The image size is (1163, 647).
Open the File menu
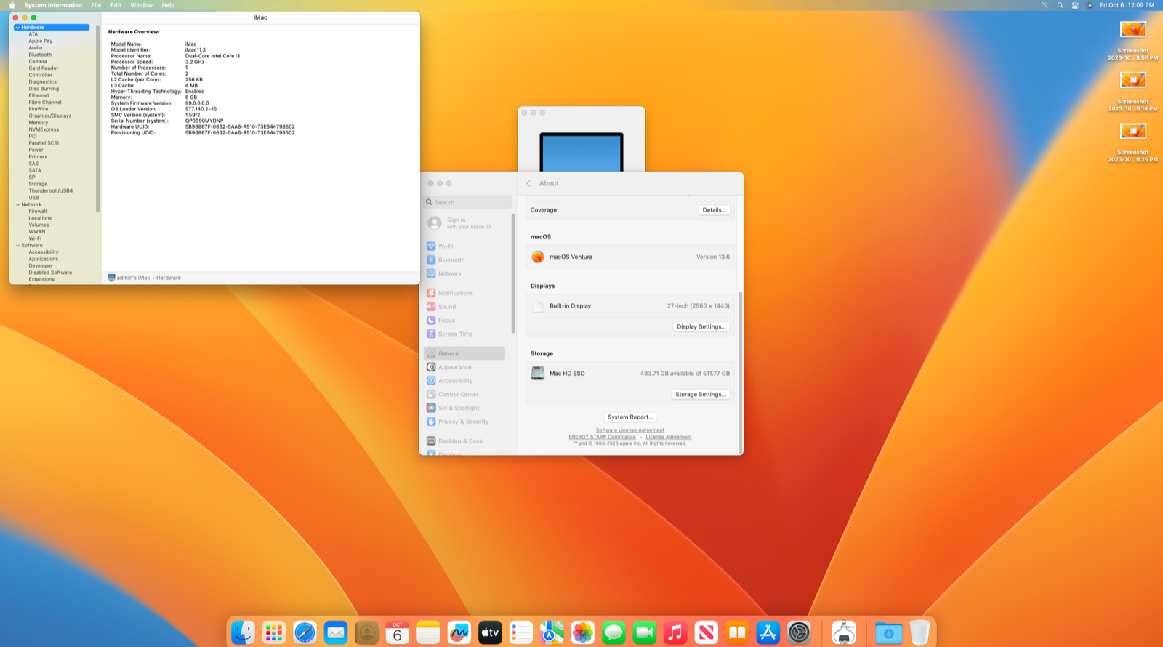96,5
